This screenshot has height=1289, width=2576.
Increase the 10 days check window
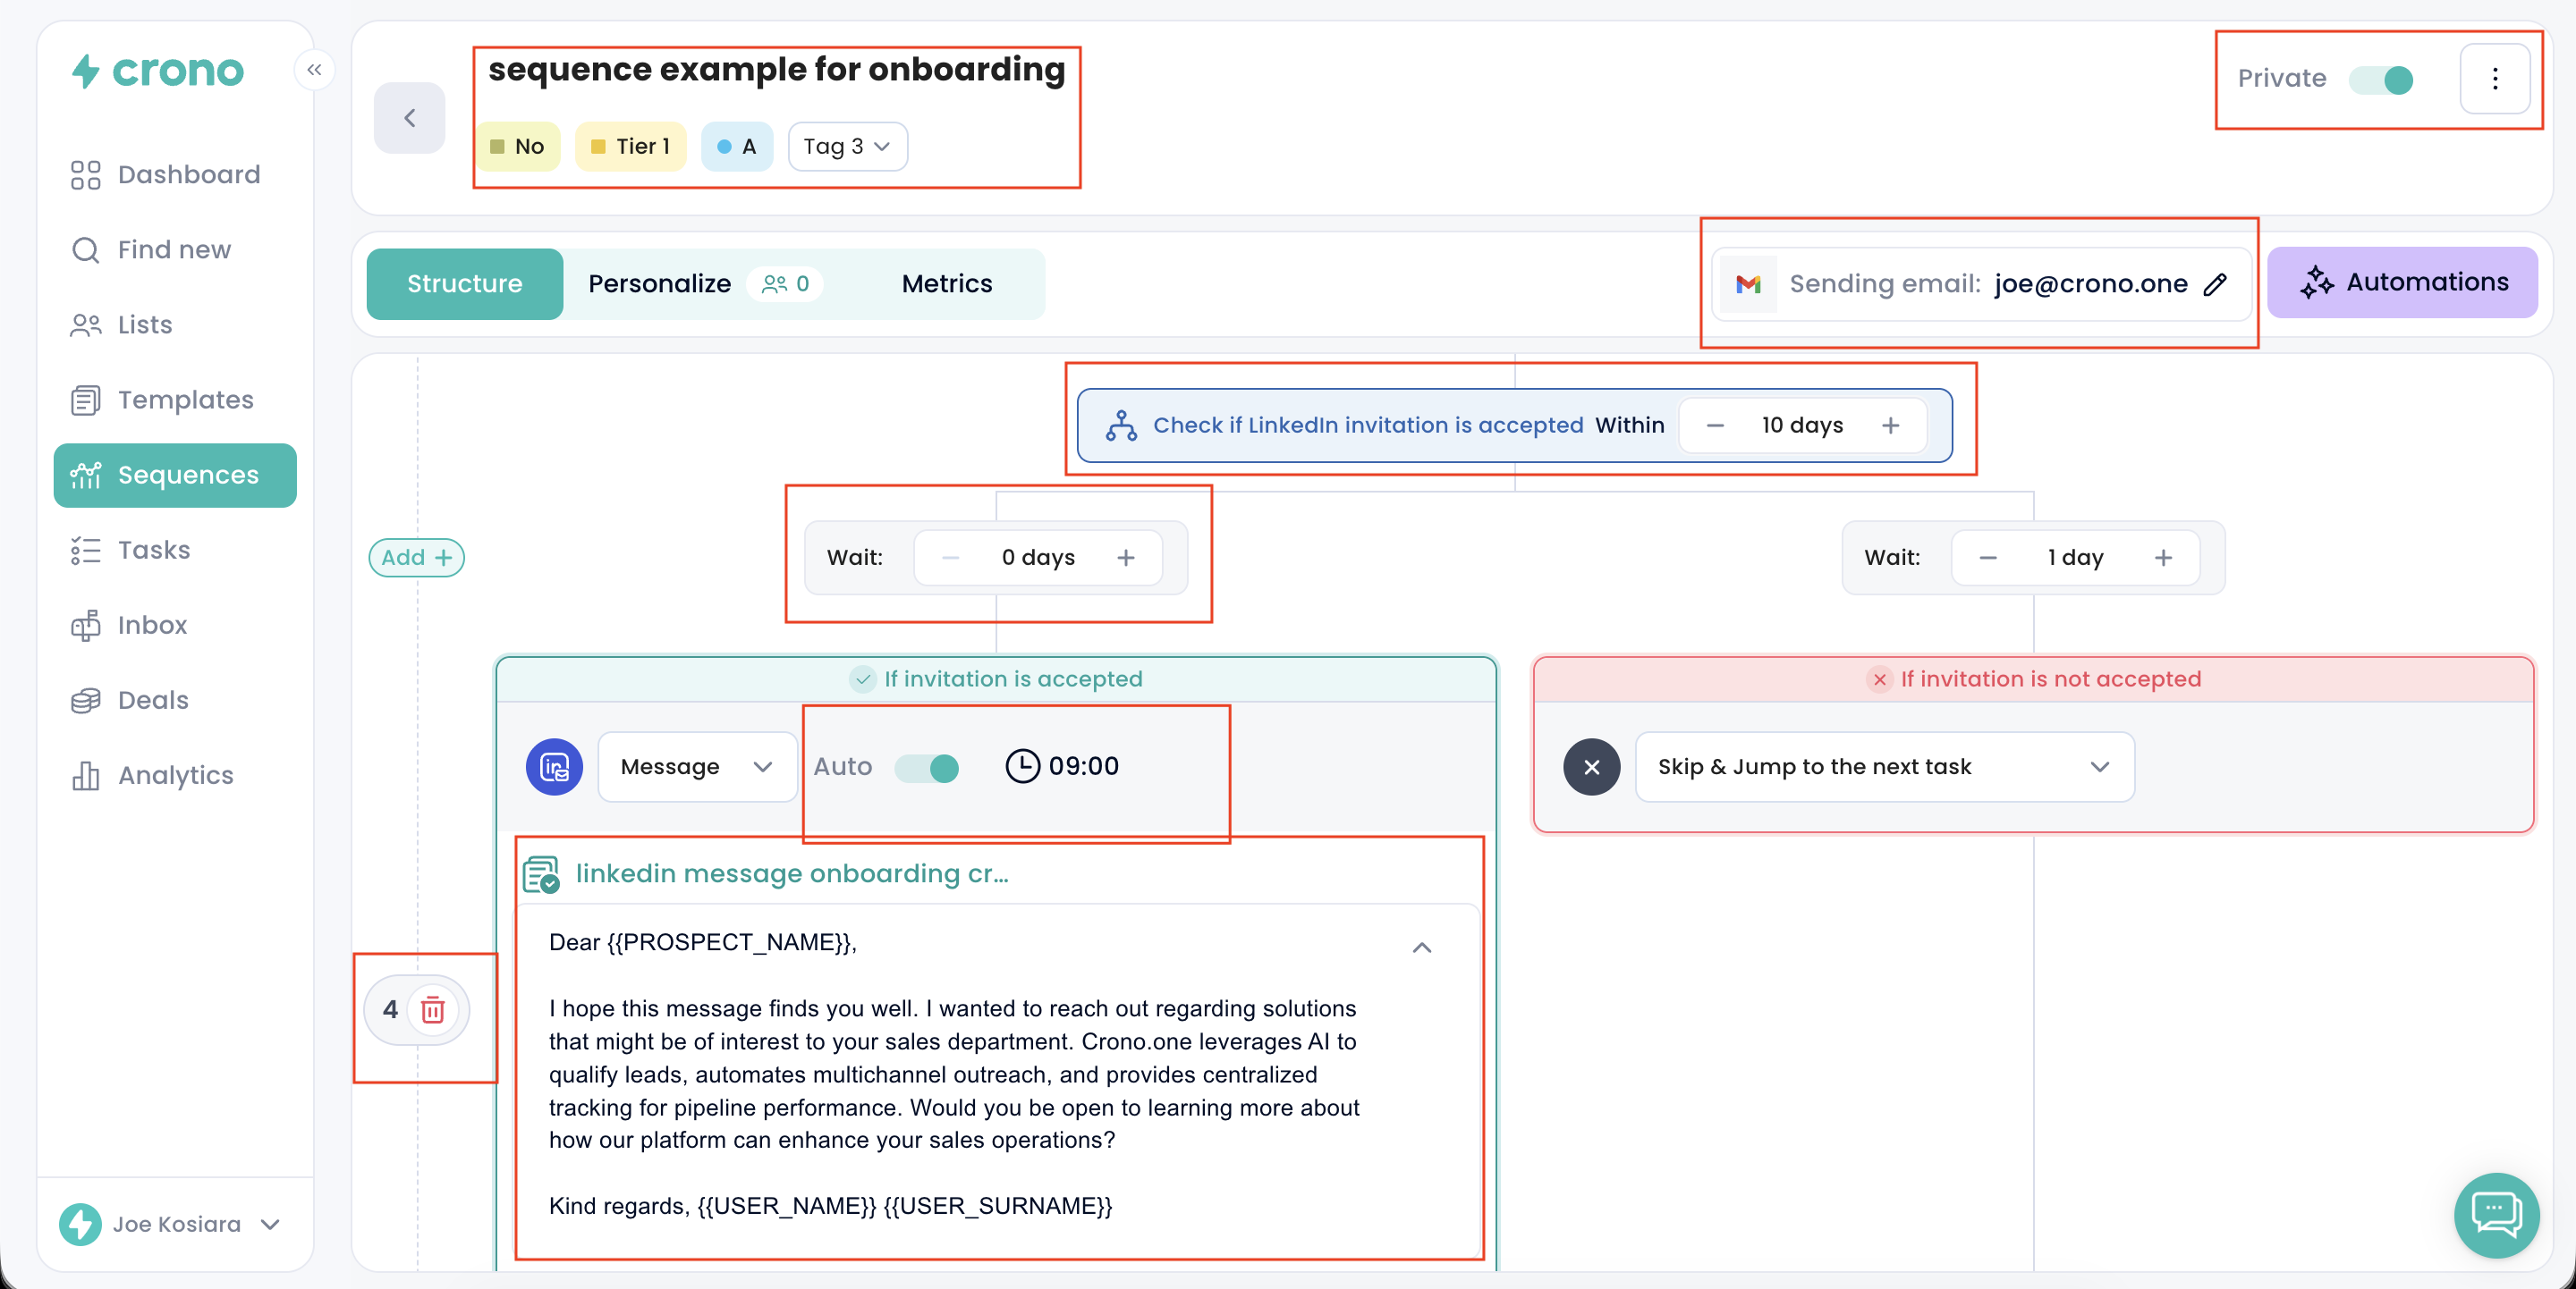pos(1890,425)
